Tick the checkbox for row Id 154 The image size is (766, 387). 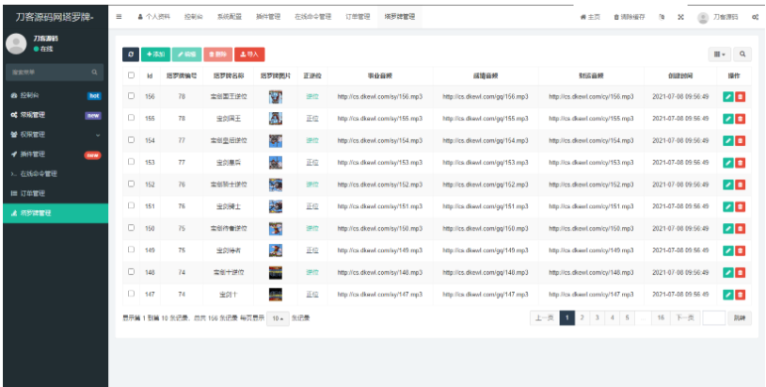tap(132, 139)
